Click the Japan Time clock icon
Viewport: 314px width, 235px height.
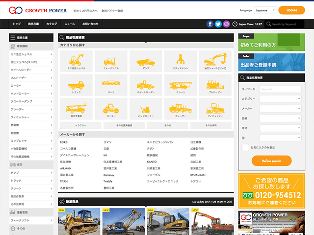[x=235, y=24]
